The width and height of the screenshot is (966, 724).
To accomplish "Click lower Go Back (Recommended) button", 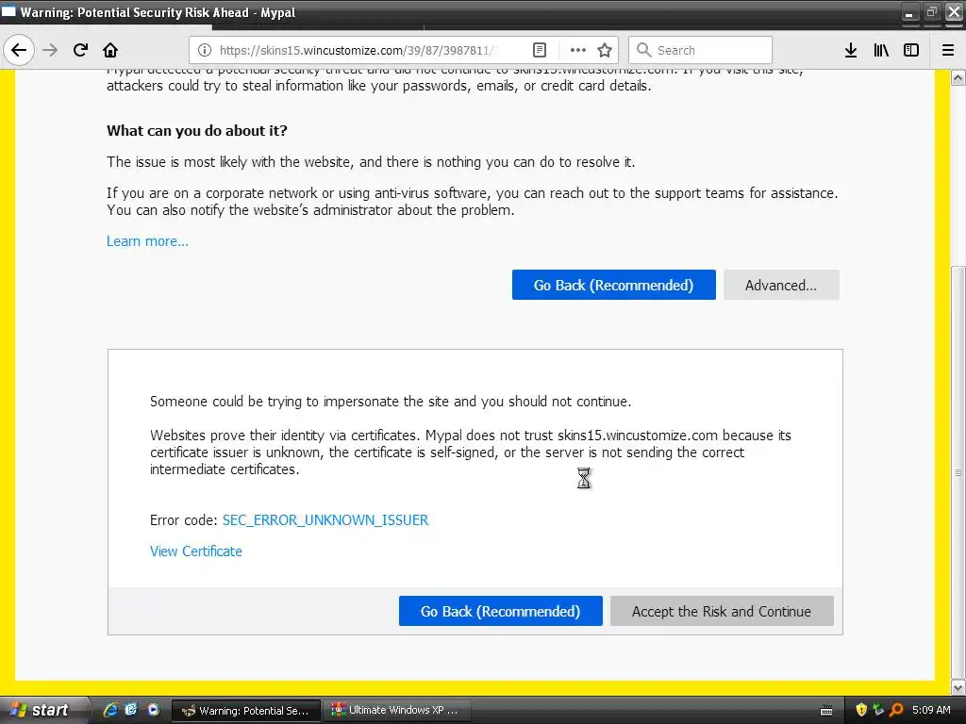I will point(500,611).
